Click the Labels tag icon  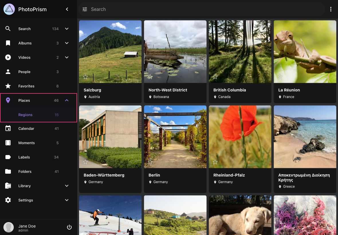[8, 157]
